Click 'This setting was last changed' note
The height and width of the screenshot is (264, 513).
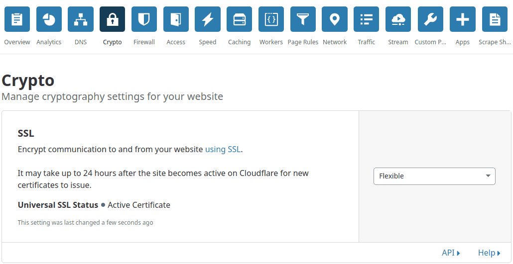pyautogui.click(x=85, y=223)
